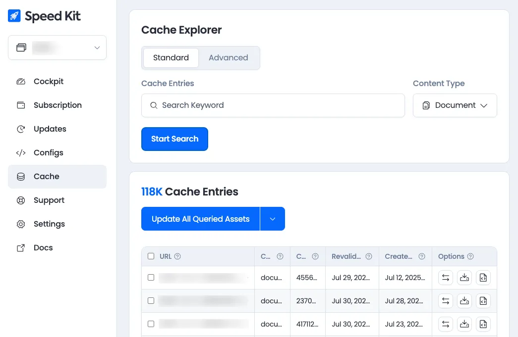Click the file-code icon in Jul 28 row
The height and width of the screenshot is (337, 518).
point(483,301)
